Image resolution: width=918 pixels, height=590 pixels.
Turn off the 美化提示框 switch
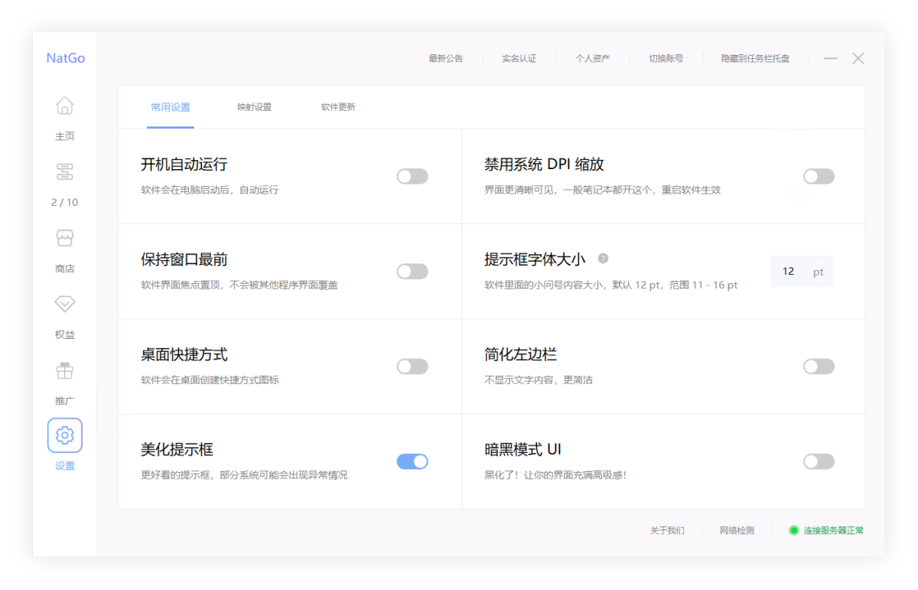coord(412,461)
